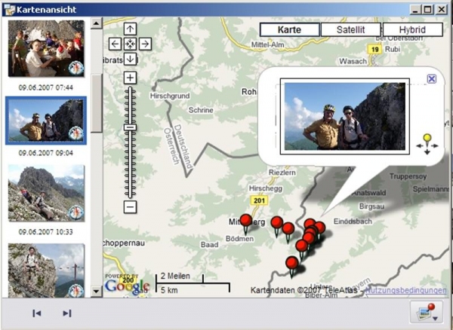Switch map to Karte view

point(289,29)
